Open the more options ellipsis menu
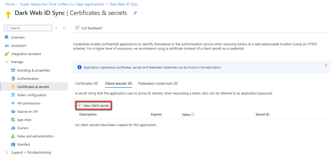Viewport: 332px width, 158px height. point(143,13)
